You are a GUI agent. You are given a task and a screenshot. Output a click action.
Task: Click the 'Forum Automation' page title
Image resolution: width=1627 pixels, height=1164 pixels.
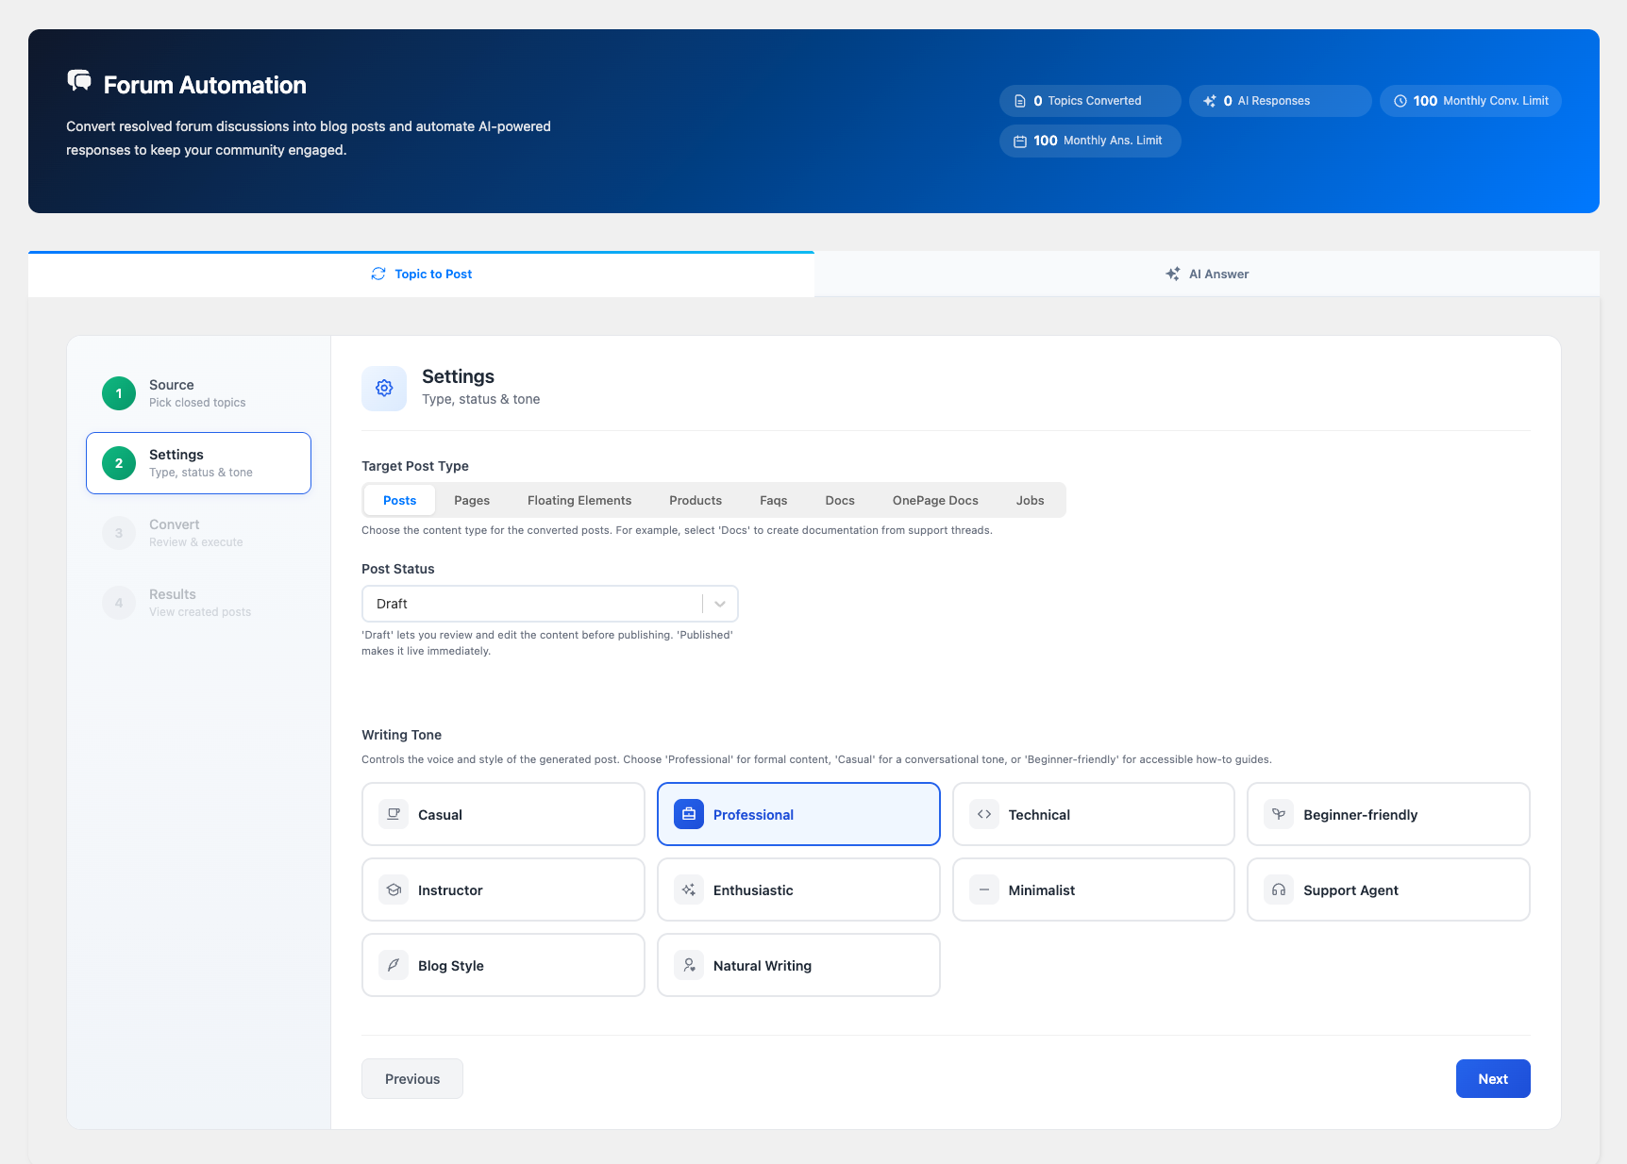205,85
